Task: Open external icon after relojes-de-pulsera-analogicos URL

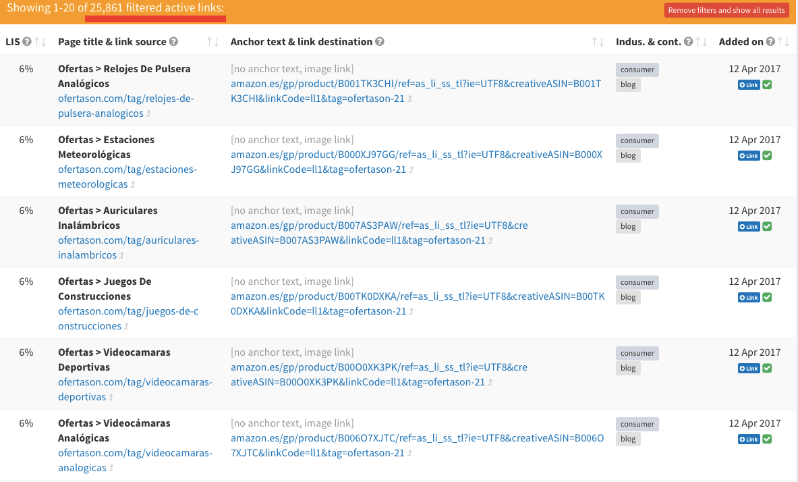Action: (148, 114)
